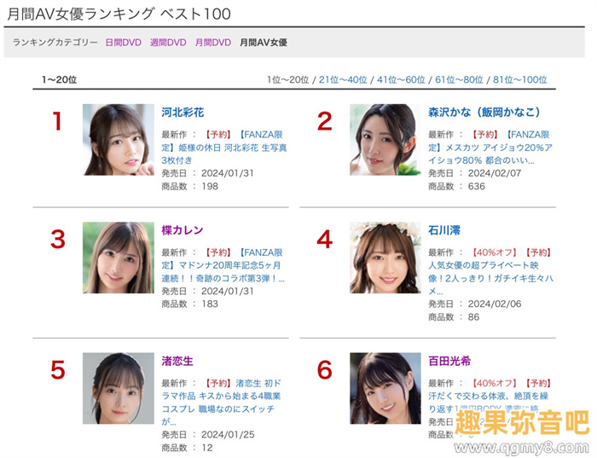This screenshot has height=458, width=597.
Task: Open the rank 4 name link 石川澪
Action: (x=444, y=230)
